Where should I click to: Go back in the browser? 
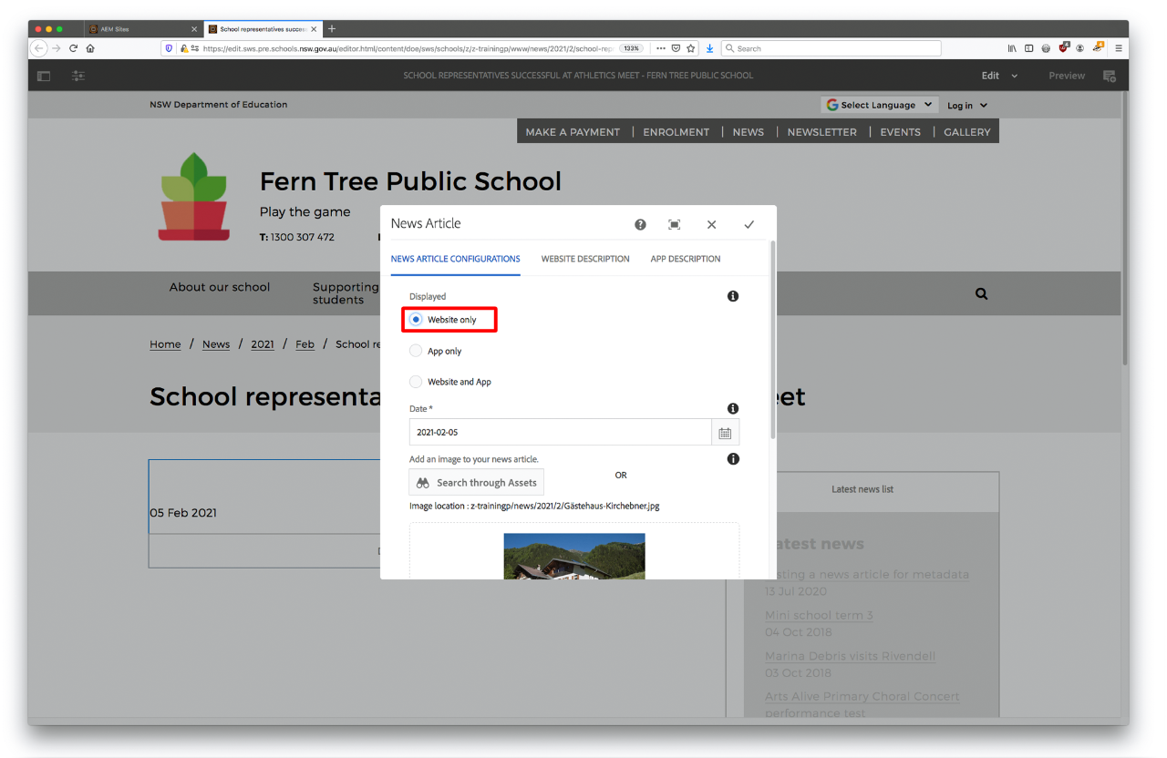[39, 48]
